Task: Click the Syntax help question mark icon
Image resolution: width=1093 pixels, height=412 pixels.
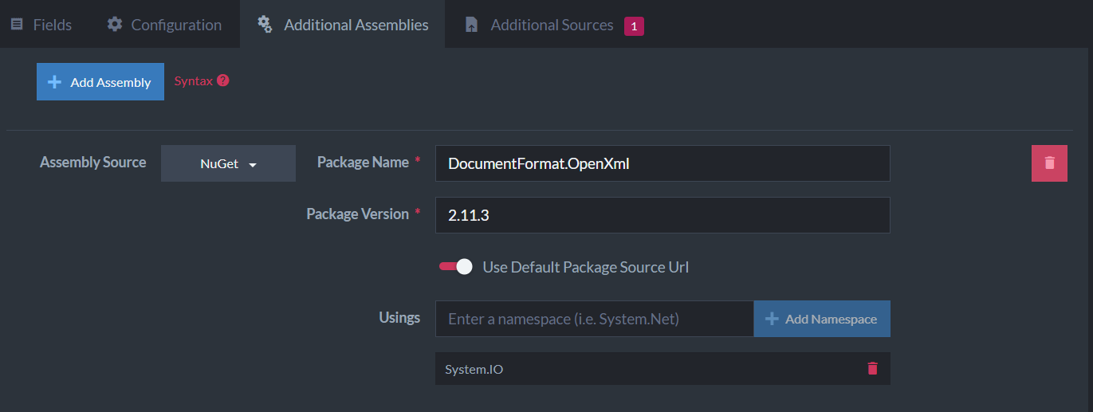Action: click(223, 80)
